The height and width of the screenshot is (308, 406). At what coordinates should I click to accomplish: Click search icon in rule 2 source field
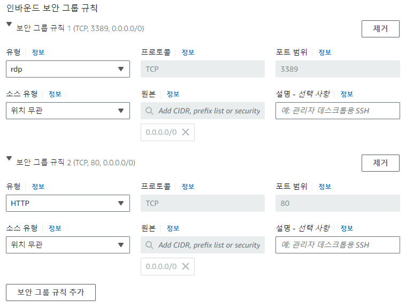(149, 245)
